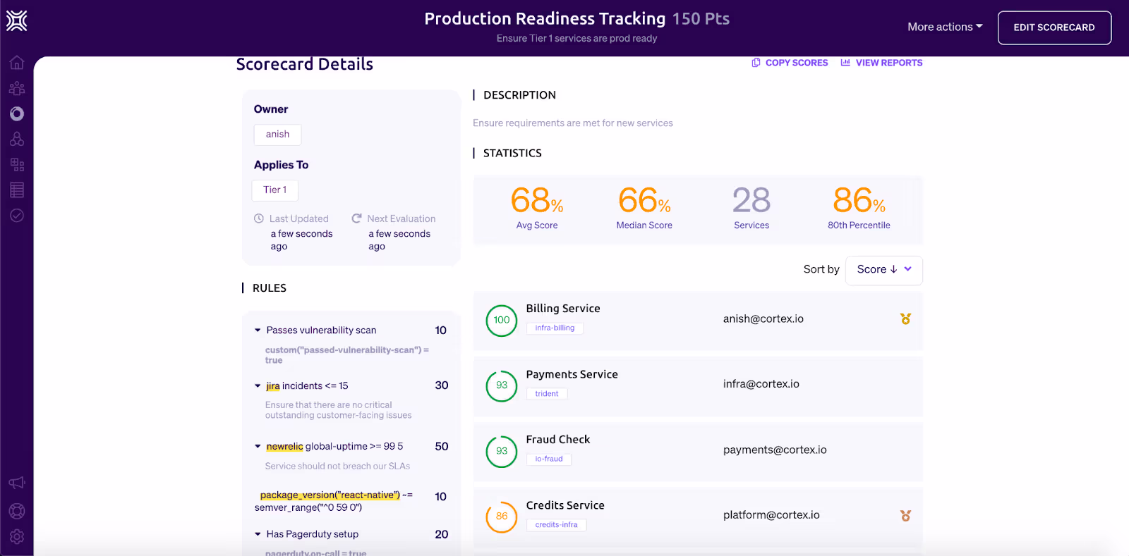Click the gold medal icon for Billing Service
Image resolution: width=1129 pixels, height=556 pixels.
pos(905,319)
